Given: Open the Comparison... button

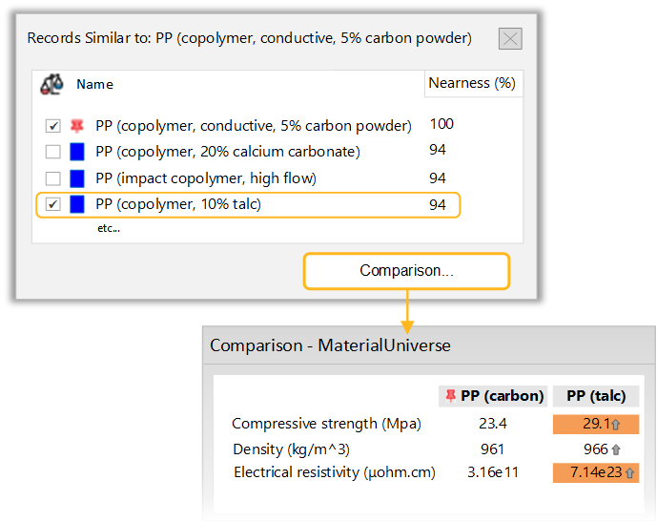Looking at the screenshot, I should 406,271.
